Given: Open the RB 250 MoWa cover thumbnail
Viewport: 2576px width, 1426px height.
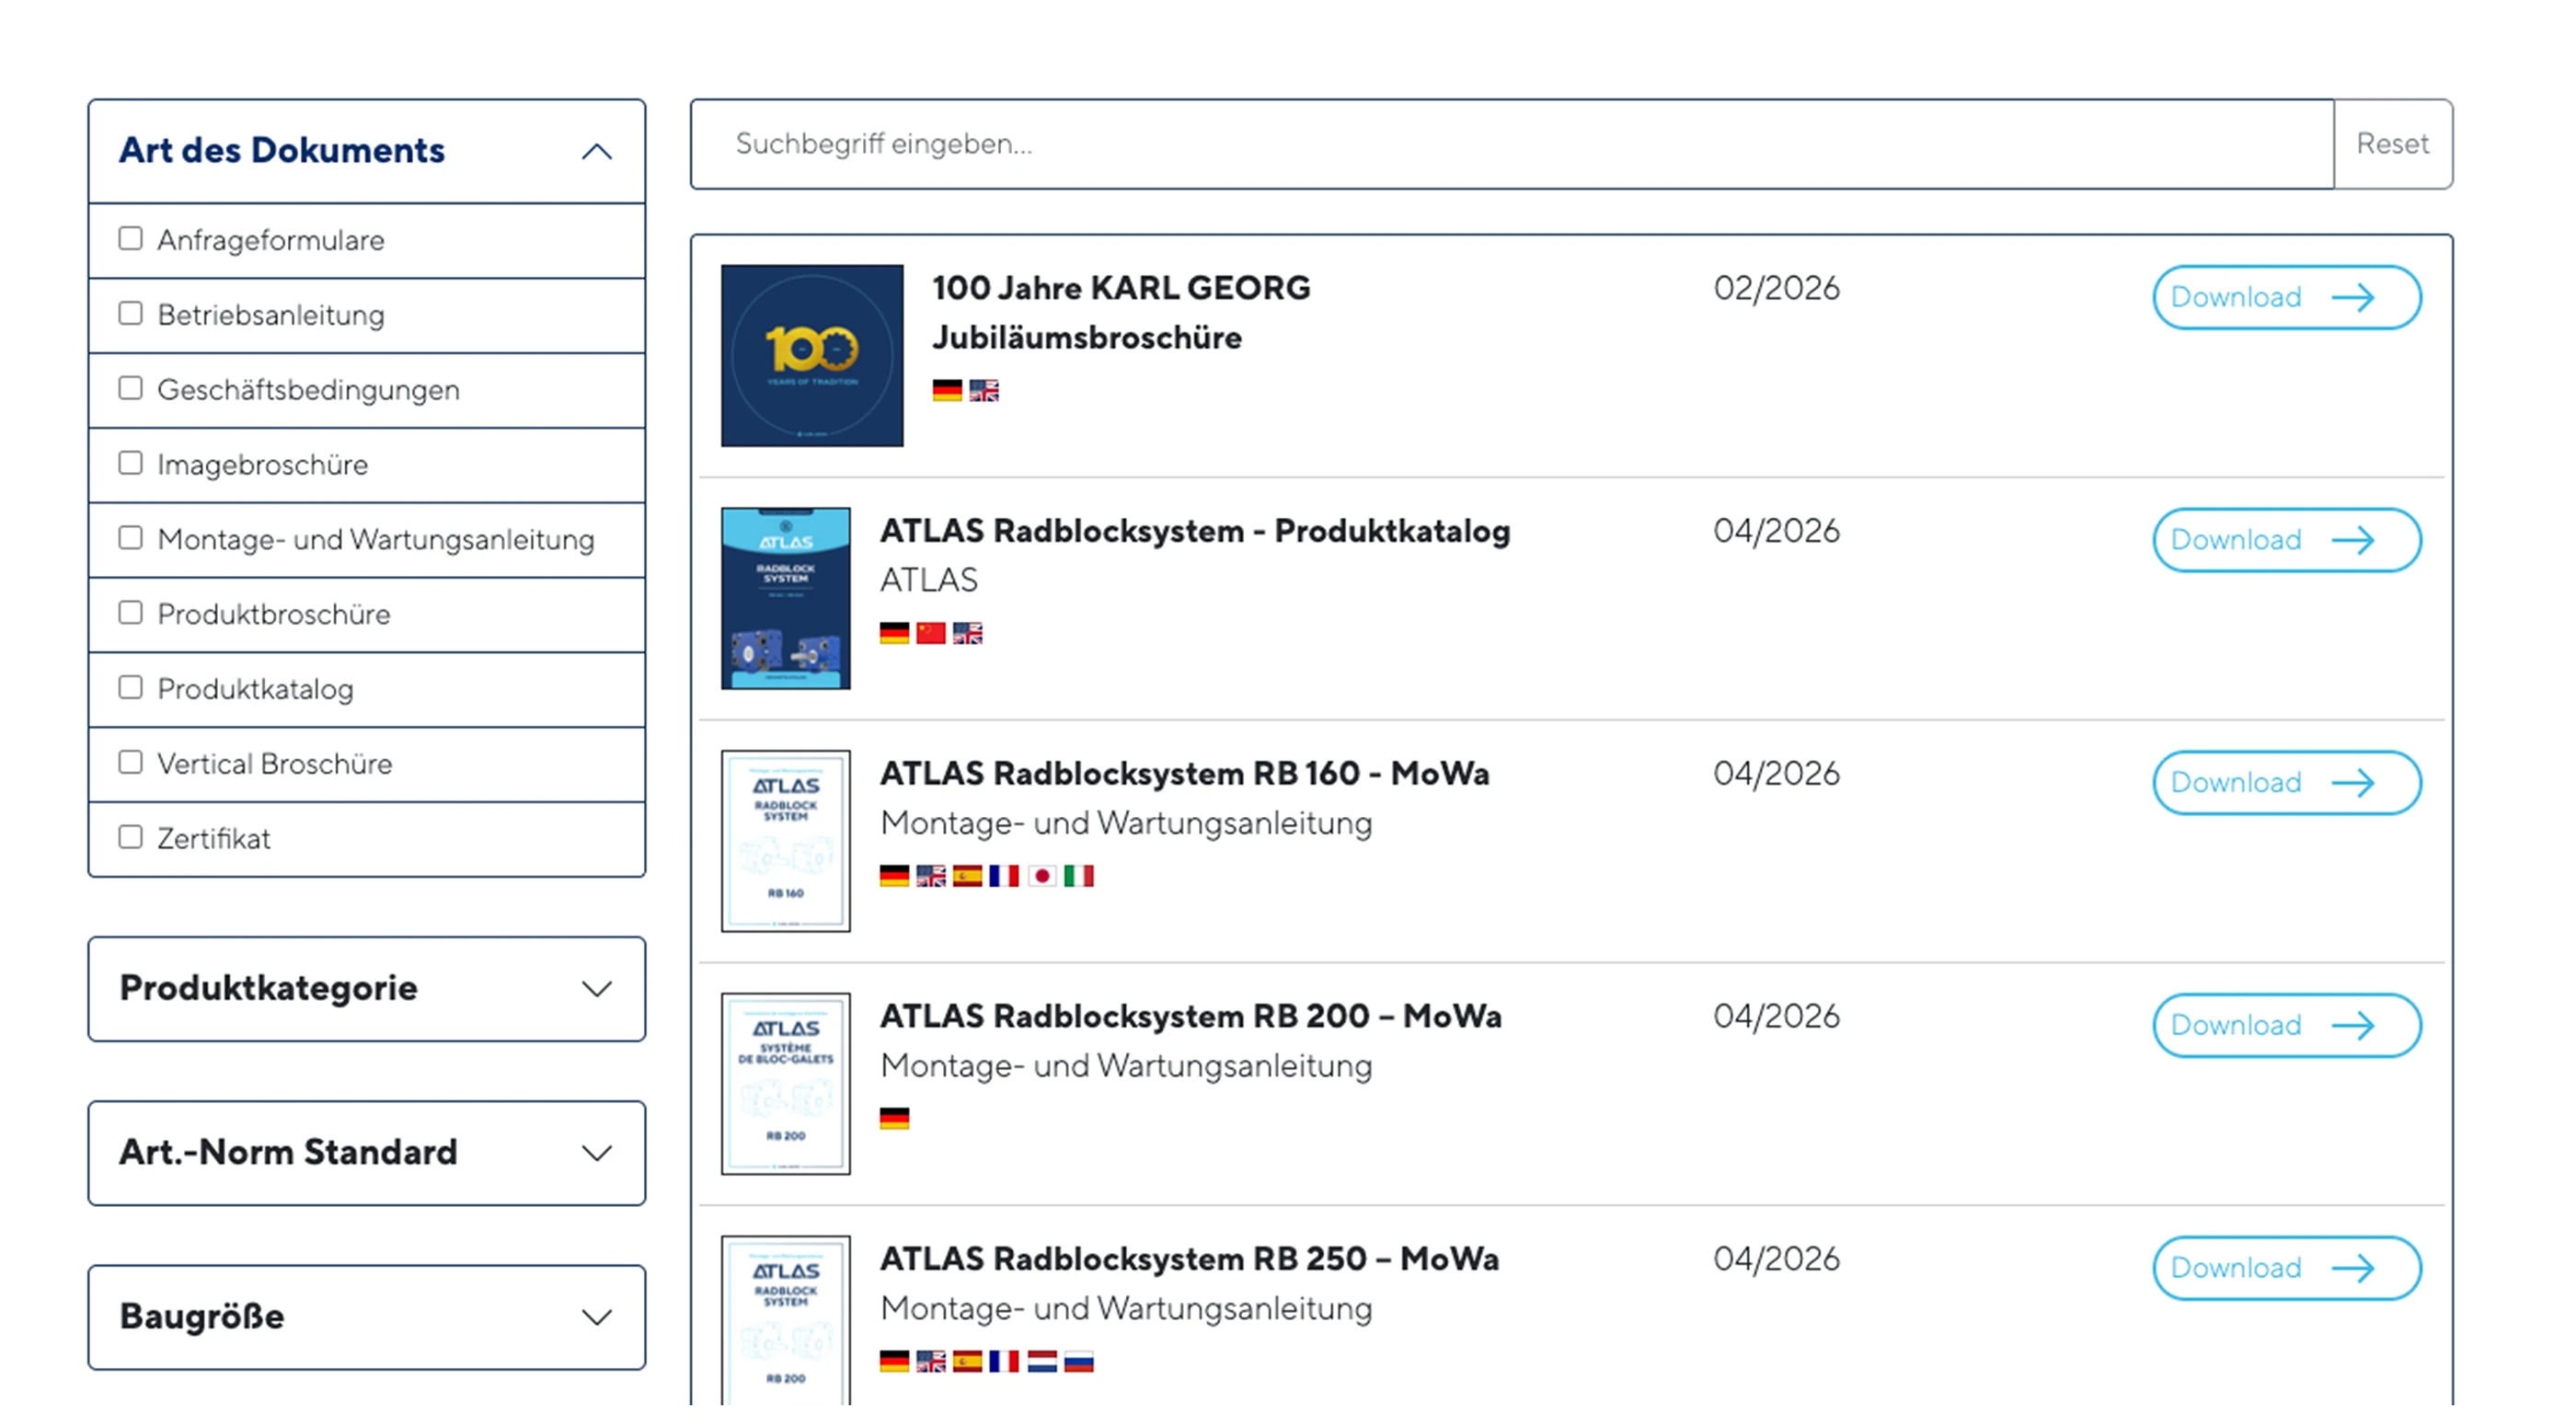Looking at the screenshot, I should coord(786,1320).
